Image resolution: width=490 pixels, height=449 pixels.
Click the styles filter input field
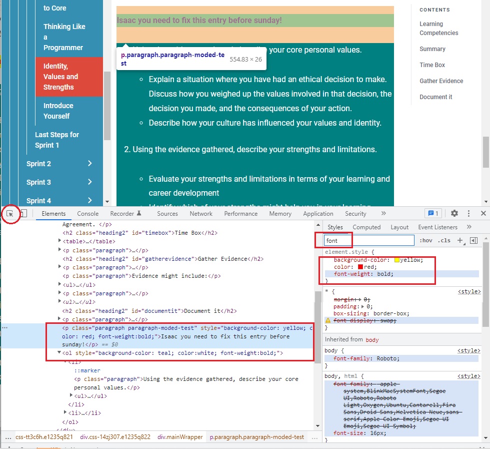[x=369, y=241]
